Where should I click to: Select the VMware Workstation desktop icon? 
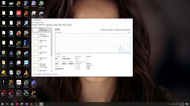tap(26, 84)
